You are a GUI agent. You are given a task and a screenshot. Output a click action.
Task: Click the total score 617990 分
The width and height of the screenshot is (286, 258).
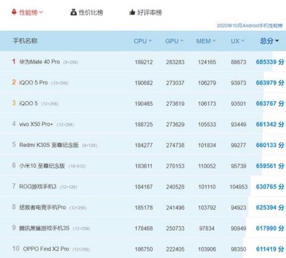point(270,228)
